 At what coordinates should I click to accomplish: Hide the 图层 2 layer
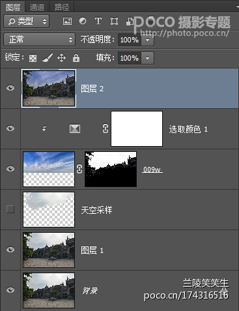pos(10,88)
